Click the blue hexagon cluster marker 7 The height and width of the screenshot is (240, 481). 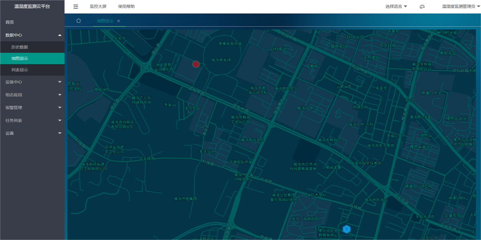point(346,229)
